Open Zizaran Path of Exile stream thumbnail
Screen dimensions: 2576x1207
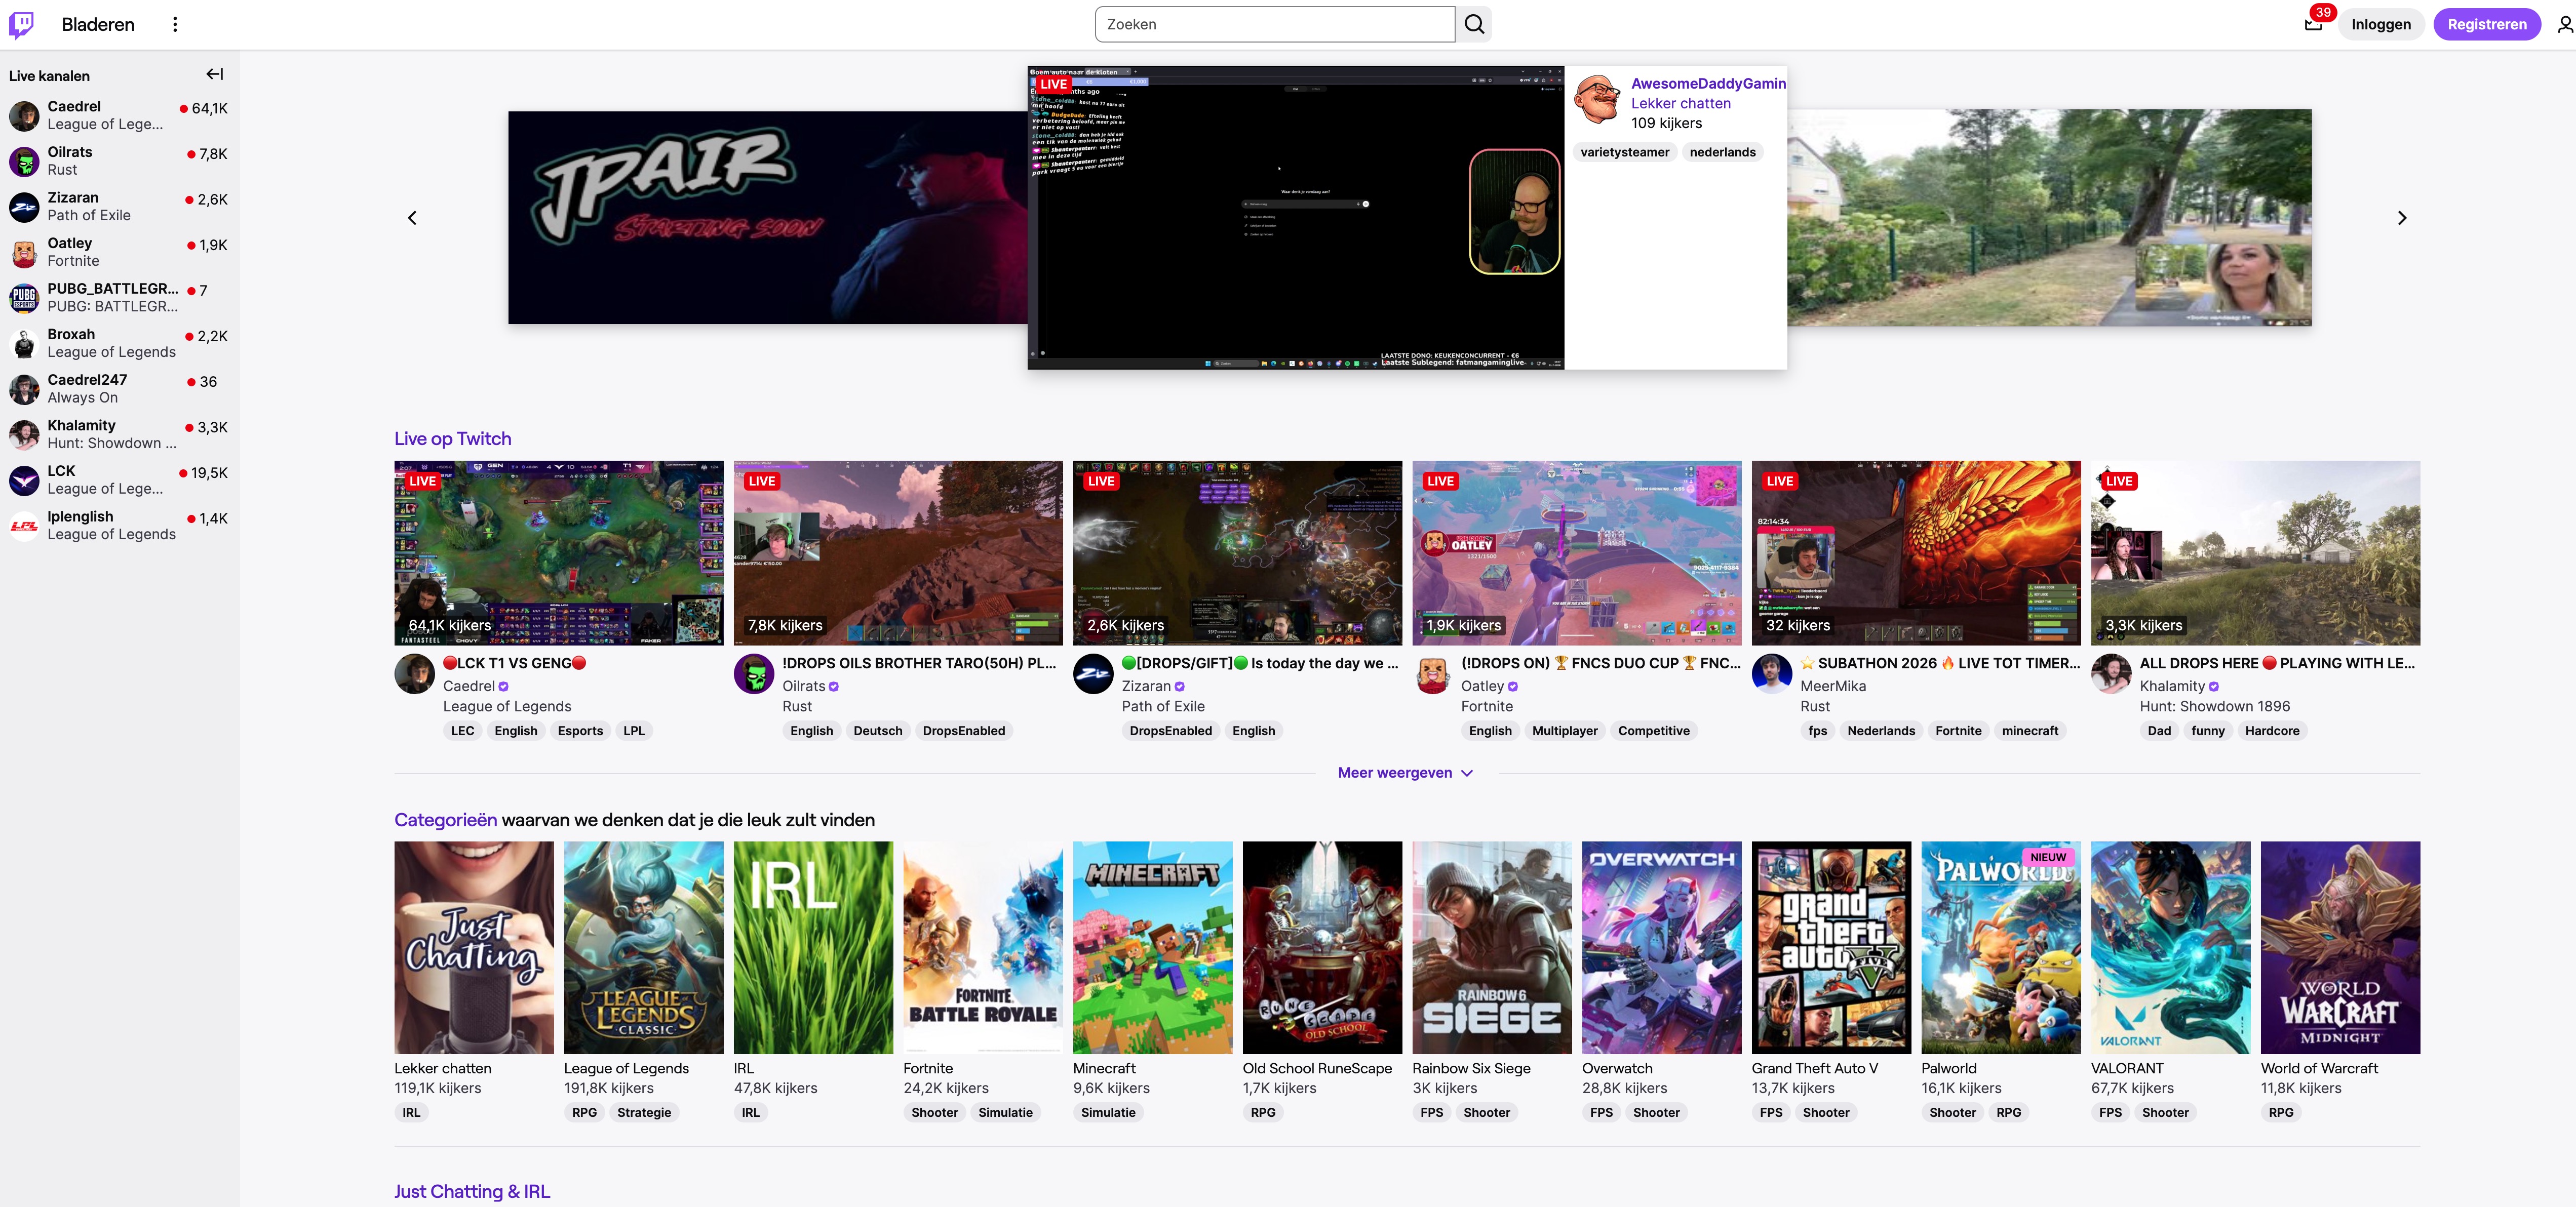tap(1238, 553)
